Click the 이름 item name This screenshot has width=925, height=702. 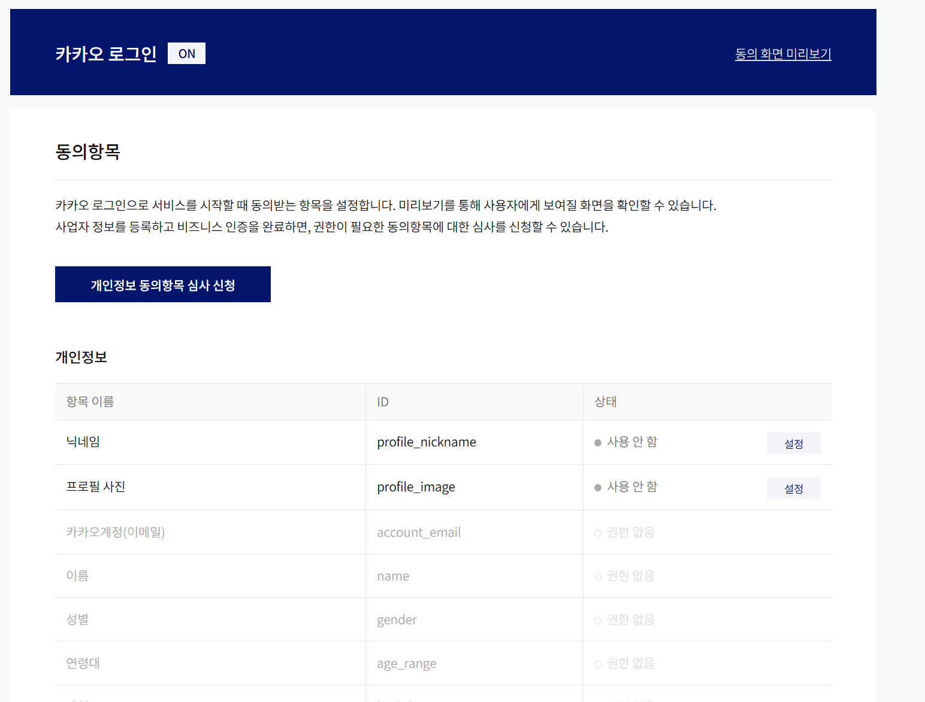click(x=77, y=576)
